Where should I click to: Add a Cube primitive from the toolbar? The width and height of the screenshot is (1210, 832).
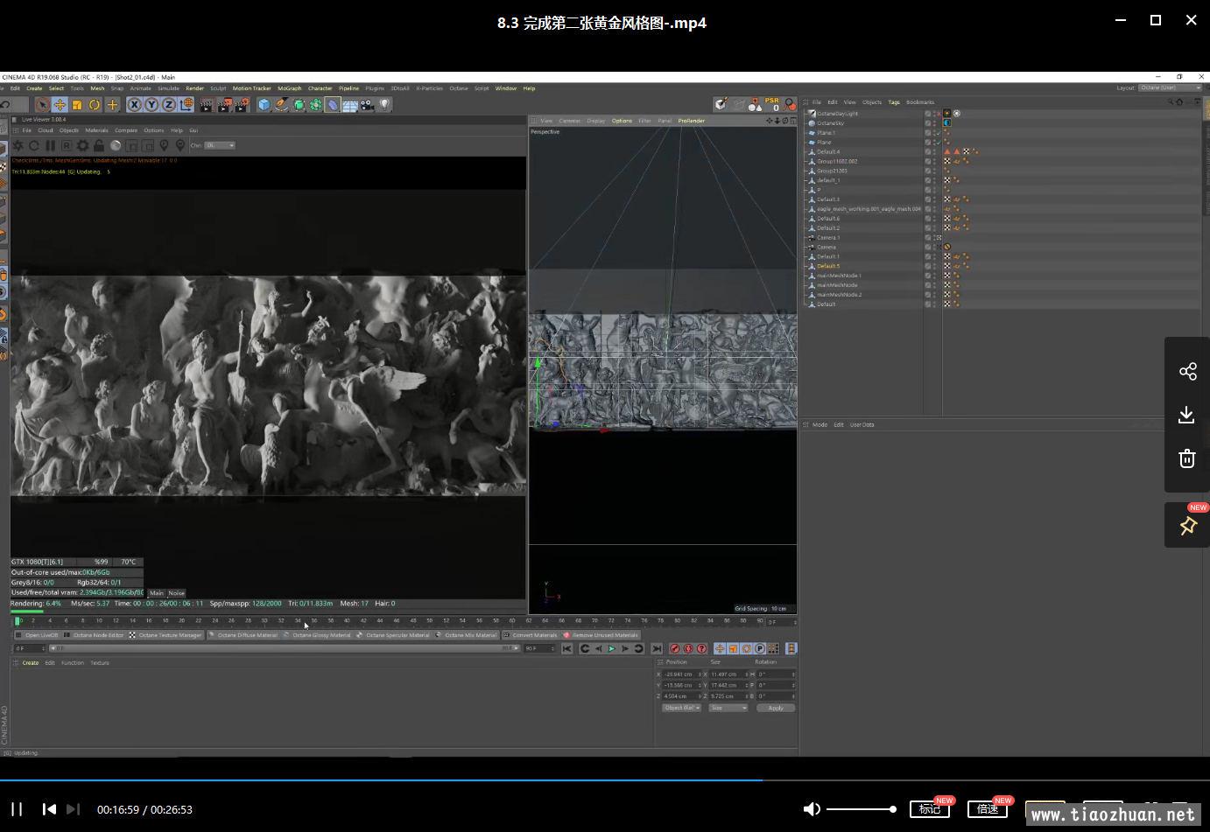tap(264, 104)
